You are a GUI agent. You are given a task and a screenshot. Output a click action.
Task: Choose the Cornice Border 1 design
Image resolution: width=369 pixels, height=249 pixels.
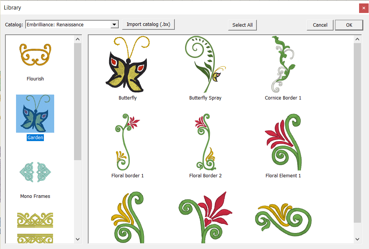283,65
